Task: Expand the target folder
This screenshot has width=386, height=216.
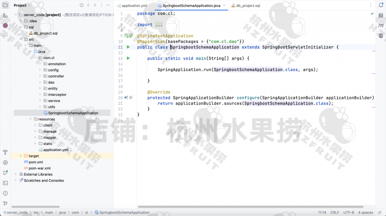Action: (21, 156)
